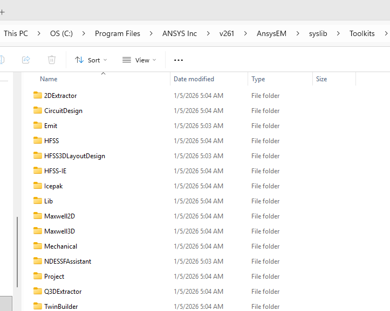Open the Sort dropdown
390x311 pixels.
click(91, 60)
